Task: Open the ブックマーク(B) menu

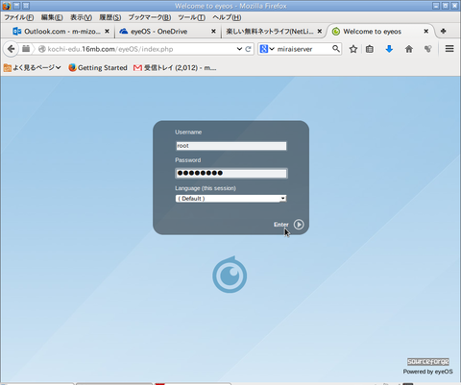Action: [x=150, y=17]
